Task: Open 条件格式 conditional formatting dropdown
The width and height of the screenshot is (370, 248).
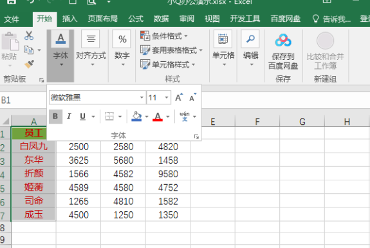Action: coord(164,36)
